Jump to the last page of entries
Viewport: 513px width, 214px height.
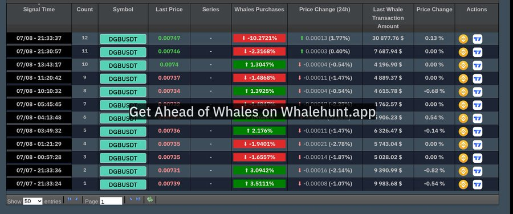pos(138,199)
